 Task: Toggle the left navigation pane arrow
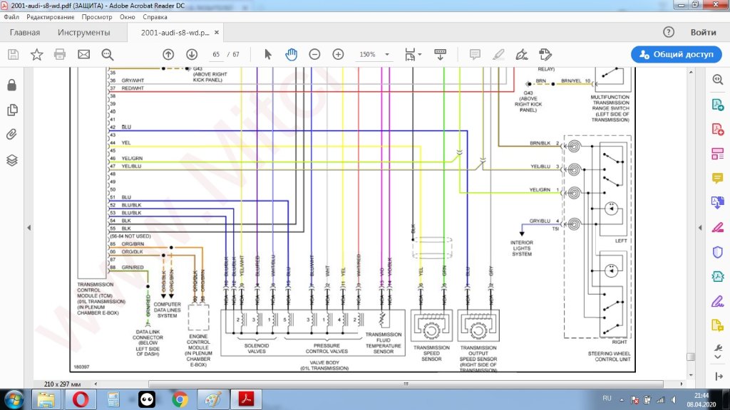29,228
